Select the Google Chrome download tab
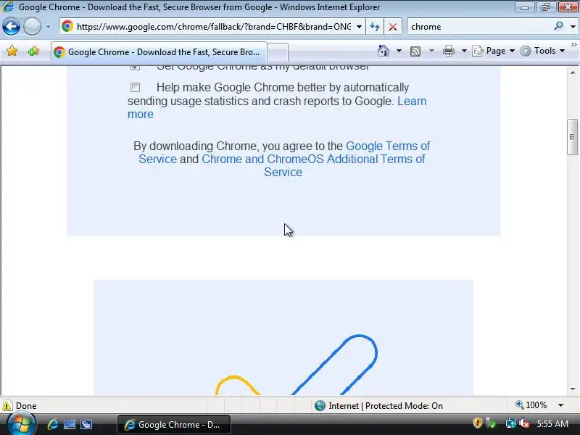The image size is (580, 435). 159,52
